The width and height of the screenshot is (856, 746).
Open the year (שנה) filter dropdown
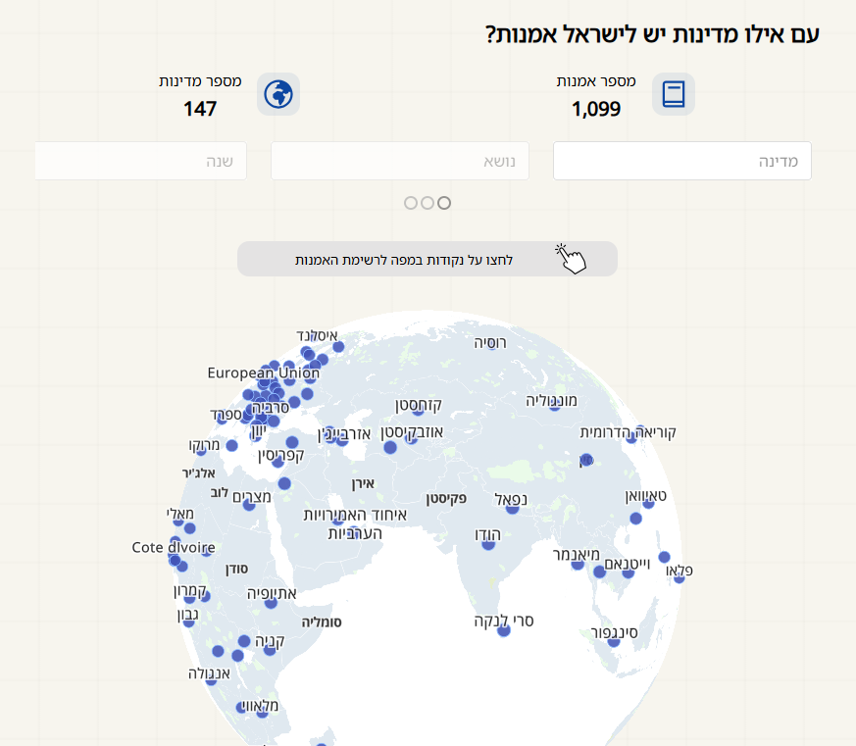pos(141,161)
